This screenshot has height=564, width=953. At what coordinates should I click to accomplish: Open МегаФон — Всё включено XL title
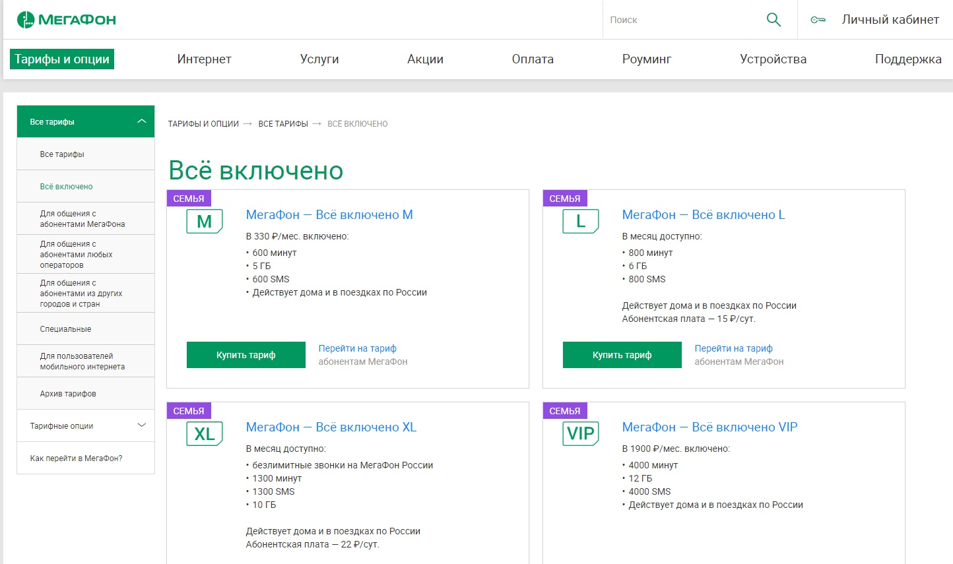(331, 427)
